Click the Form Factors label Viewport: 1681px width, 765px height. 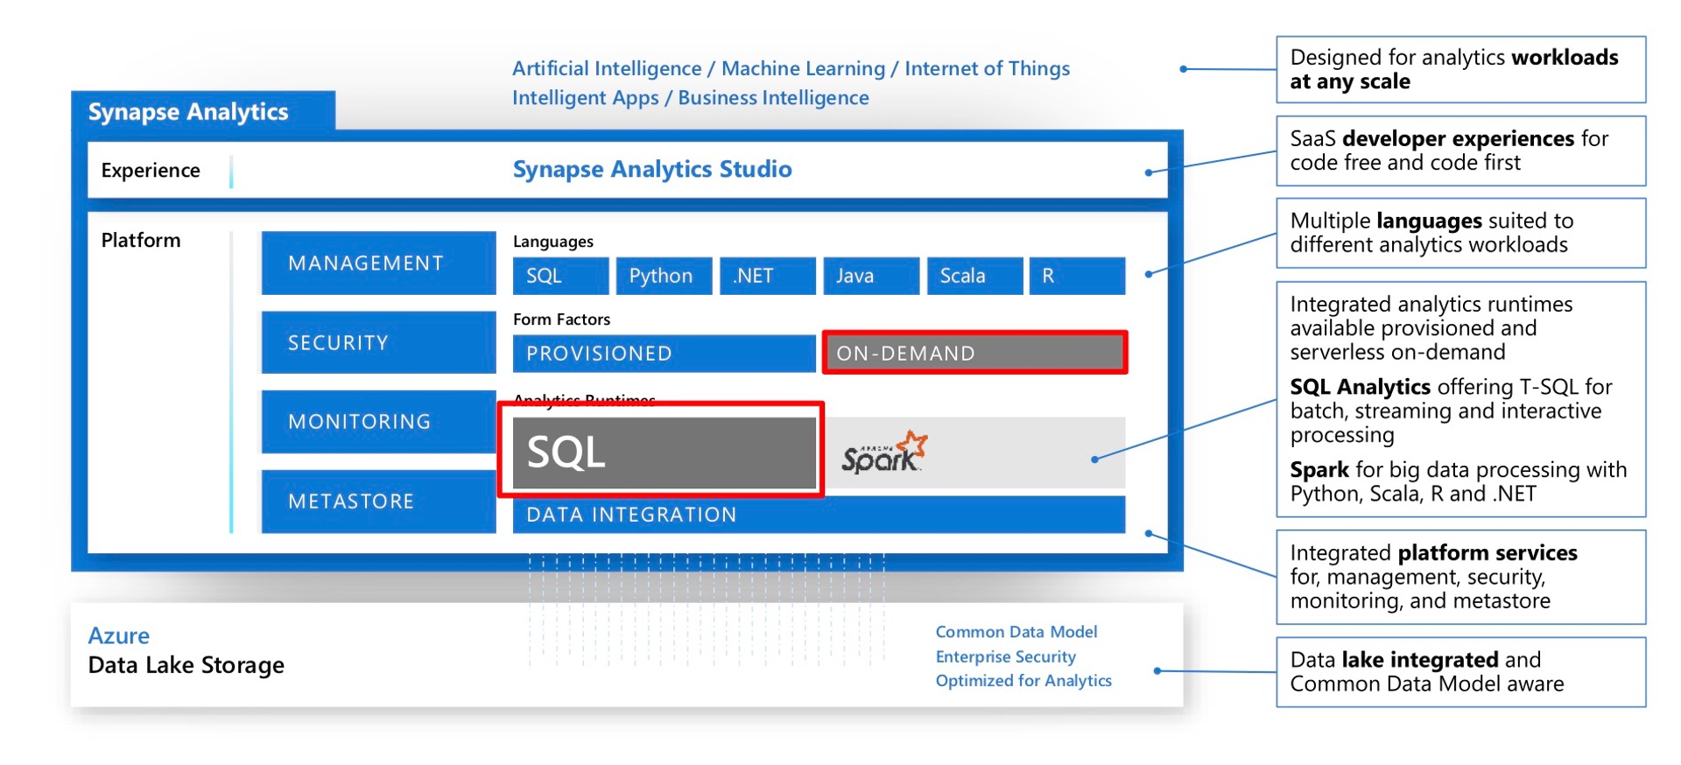pyautogui.click(x=561, y=319)
